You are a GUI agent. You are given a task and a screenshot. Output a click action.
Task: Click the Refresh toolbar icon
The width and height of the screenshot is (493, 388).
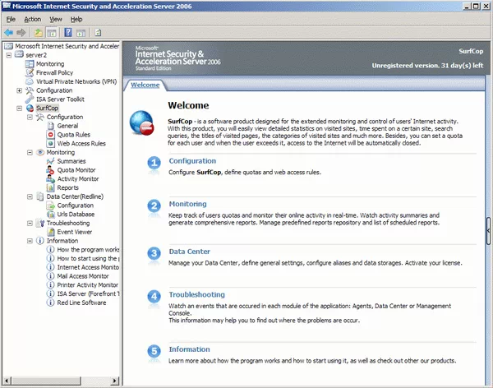click(98, 32)
